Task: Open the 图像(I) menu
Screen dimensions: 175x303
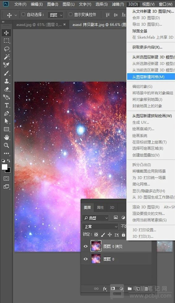Action: [53, 4]
